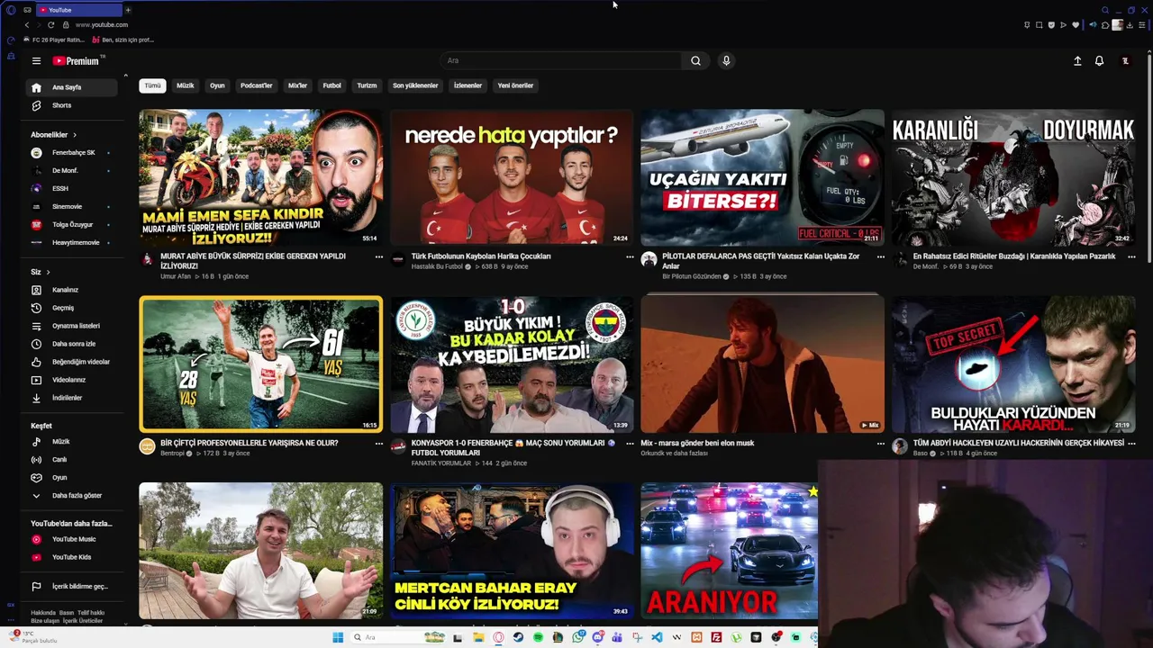The width and height of the screenshot is (1153, 648).
Task: Open a new browser tab
Action: [x=128, y=10]
